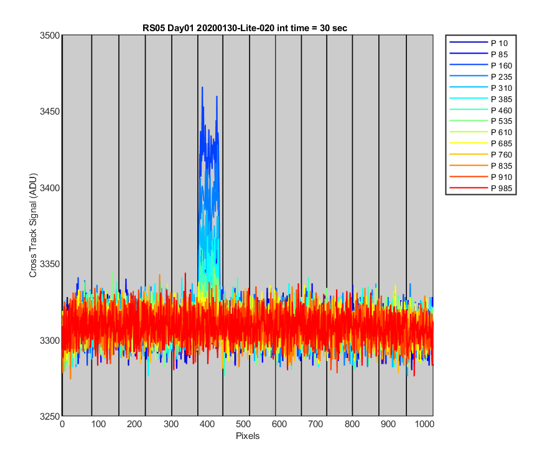Click the x-axis tick label 500
Image resolution: width=560 pixels, height=467 pixels.
[x=243, y=424]
